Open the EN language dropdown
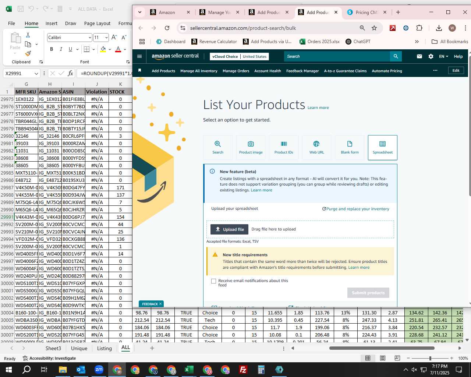Screen dimensions: 471x377 pos(443,56)
